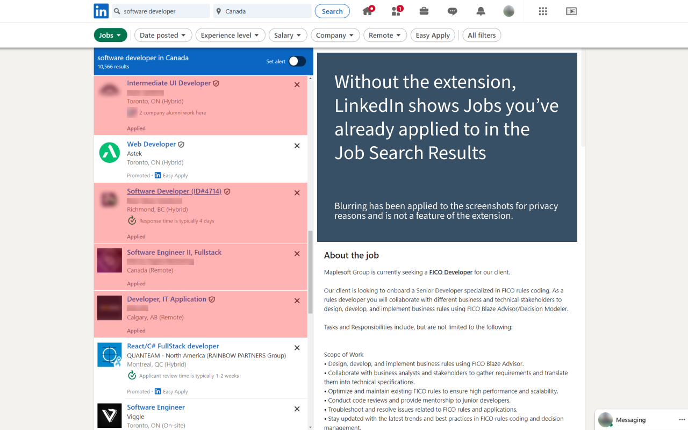Click the messaging overlay options dots

682,420
